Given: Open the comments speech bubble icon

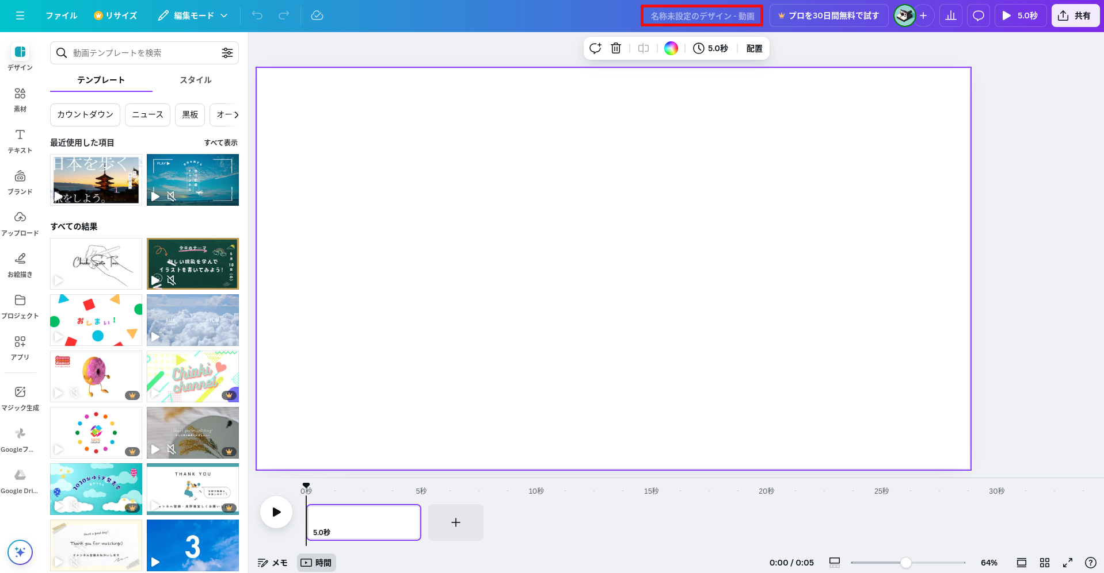Looking at the screenshot, I should click(x=978, y=16).
